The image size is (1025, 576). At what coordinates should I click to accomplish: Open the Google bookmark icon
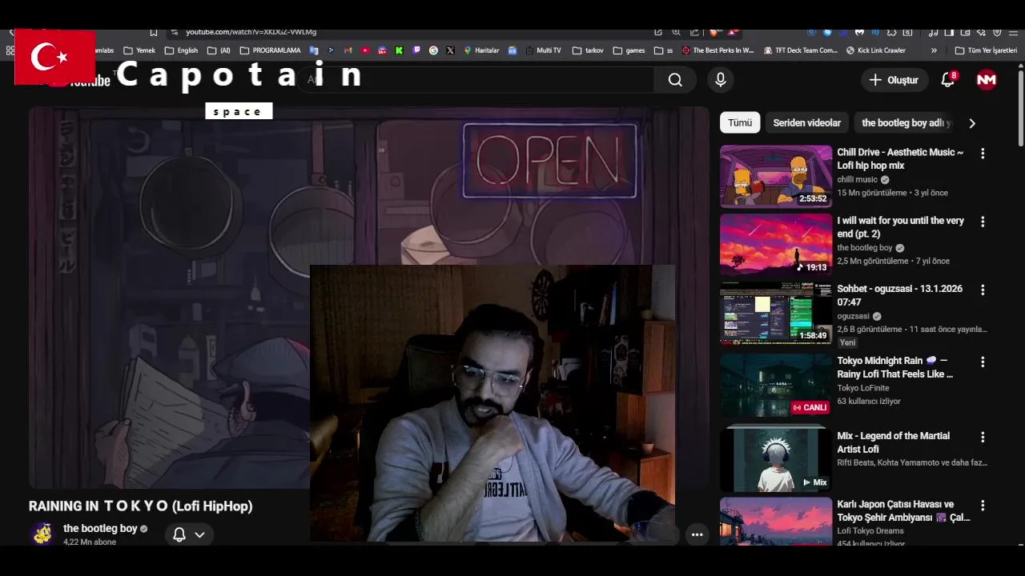(433, 50)
